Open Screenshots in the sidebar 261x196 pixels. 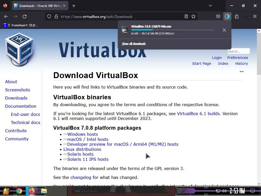point(18,90)
